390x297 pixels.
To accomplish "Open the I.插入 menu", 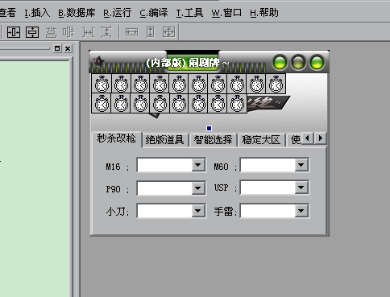I will point(37,13).
